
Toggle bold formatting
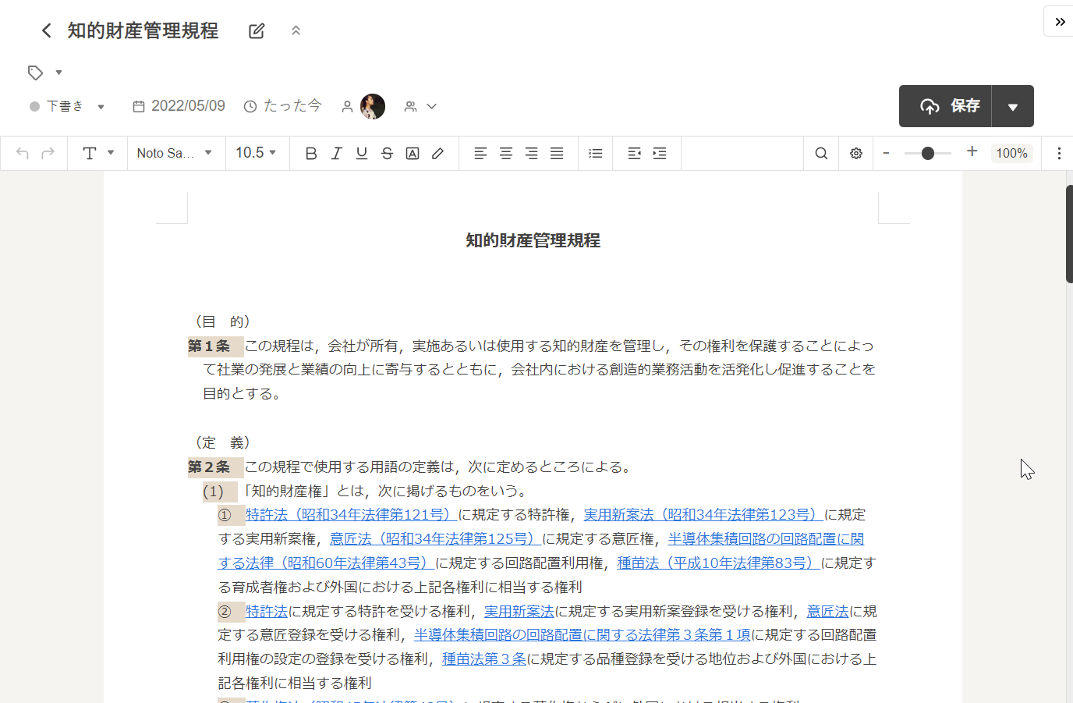click(310, 154)
